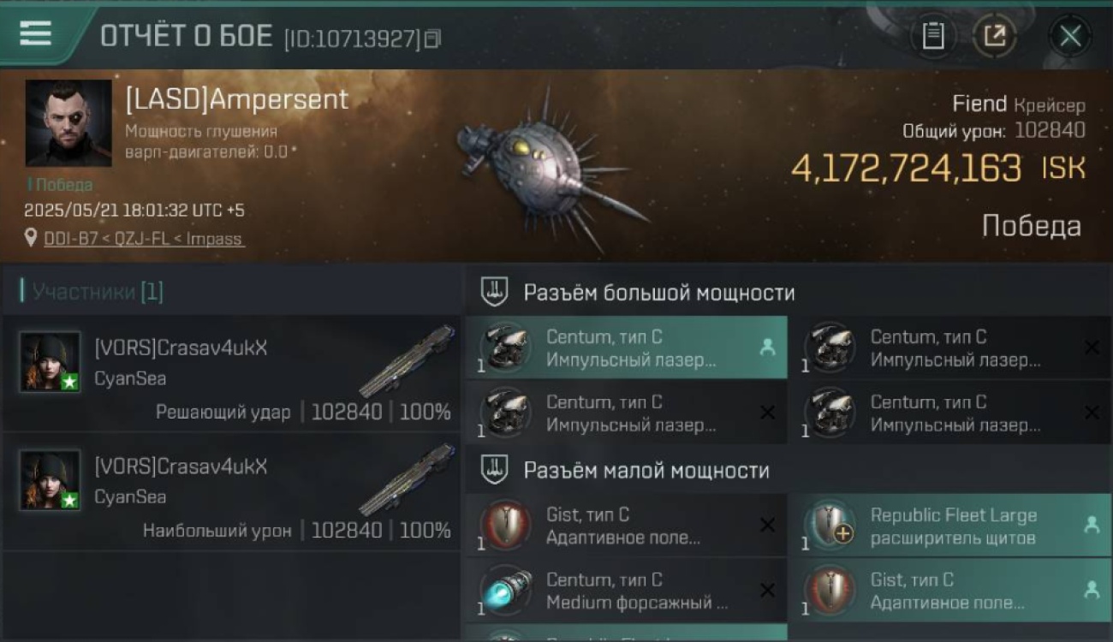Click the high slot section header icon
Image resolution: width=1113 pixels, height=642 pixels.
(494, 292)
